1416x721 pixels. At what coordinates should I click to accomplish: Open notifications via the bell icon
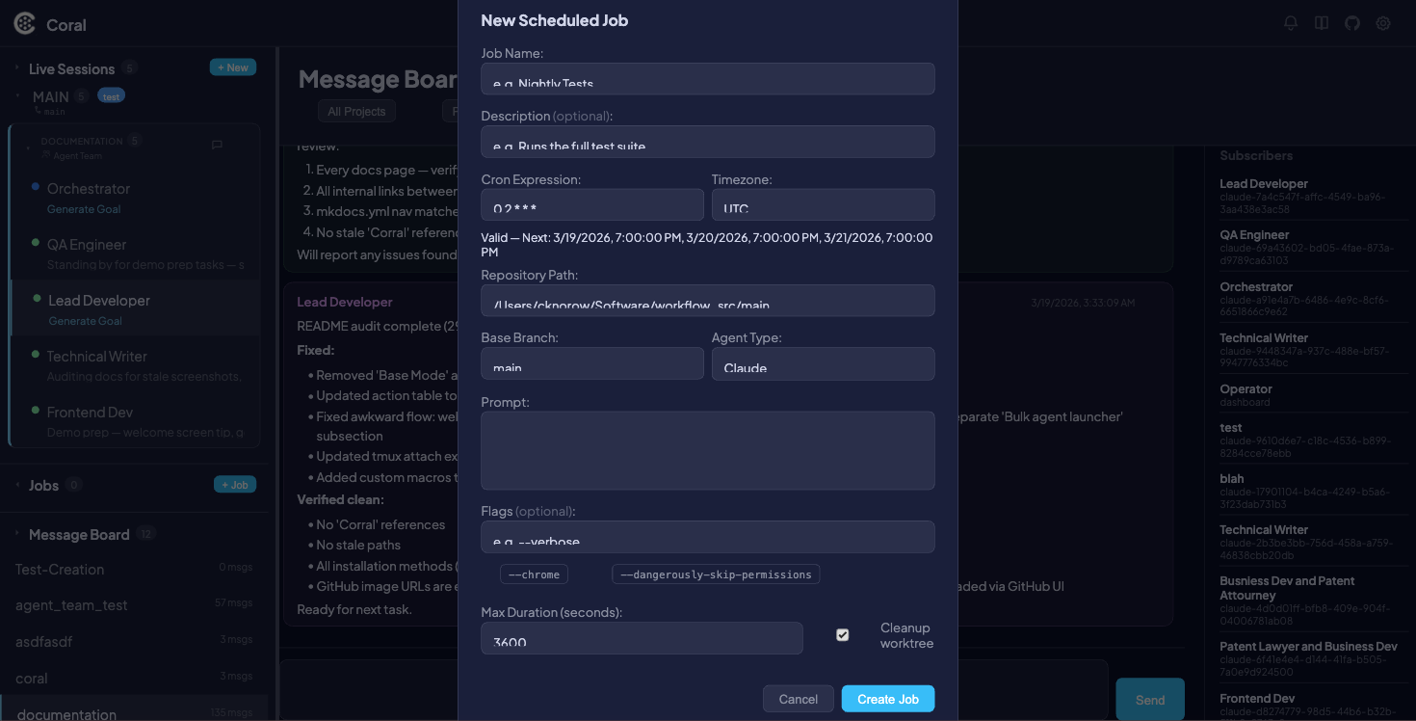(x=1291, y=23)
